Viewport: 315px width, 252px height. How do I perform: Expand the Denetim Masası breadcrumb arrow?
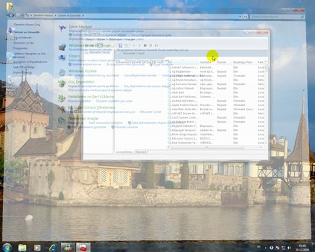[56, 15]
